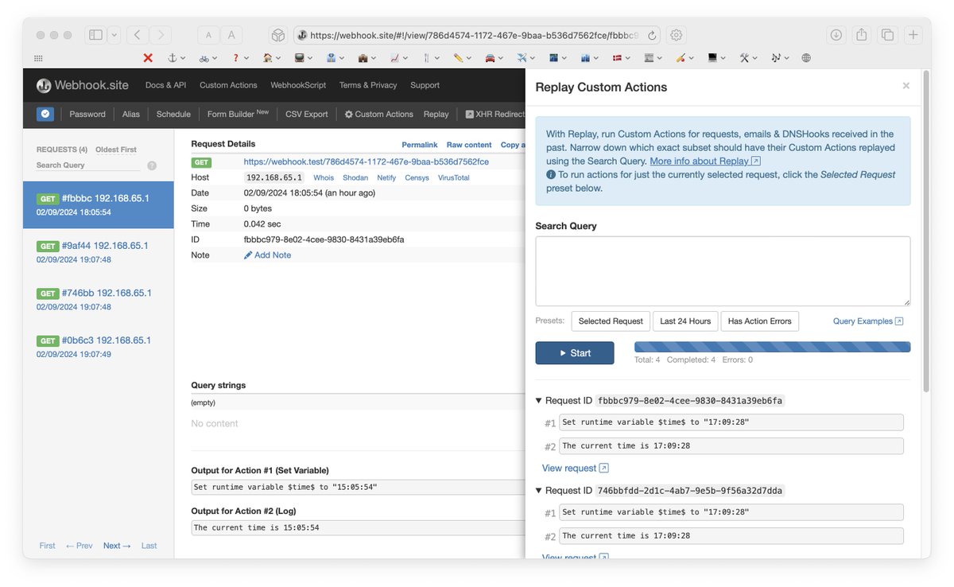Open the tools bookmark folder dropdown
Screen dimensions: 954x587
click(748, 58)
